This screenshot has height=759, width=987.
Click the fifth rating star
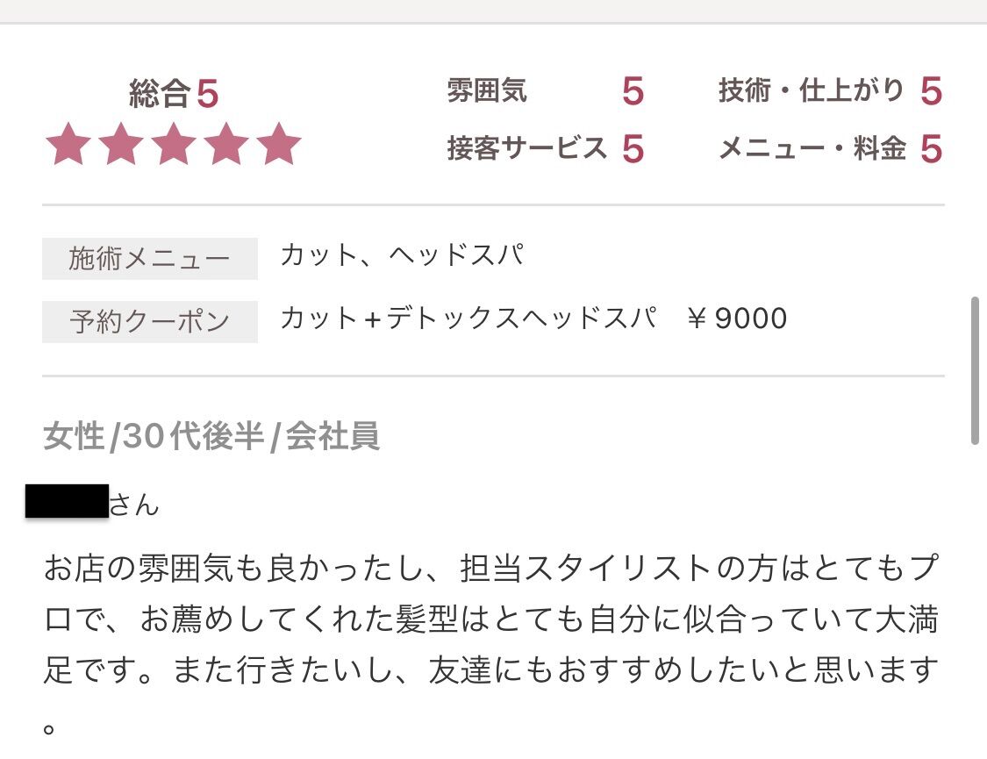279,144
